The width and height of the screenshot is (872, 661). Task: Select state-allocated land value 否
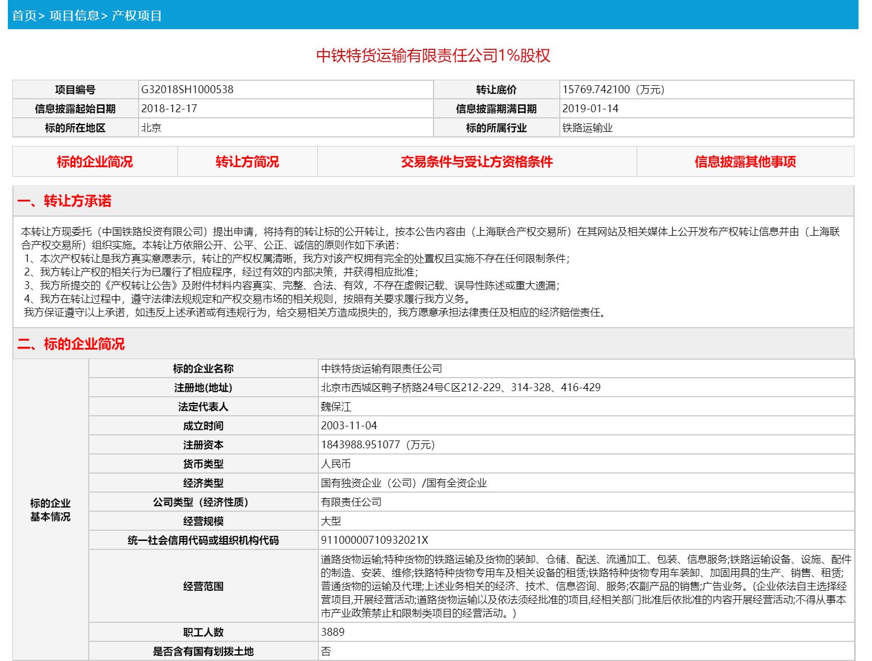pos(326,651)
